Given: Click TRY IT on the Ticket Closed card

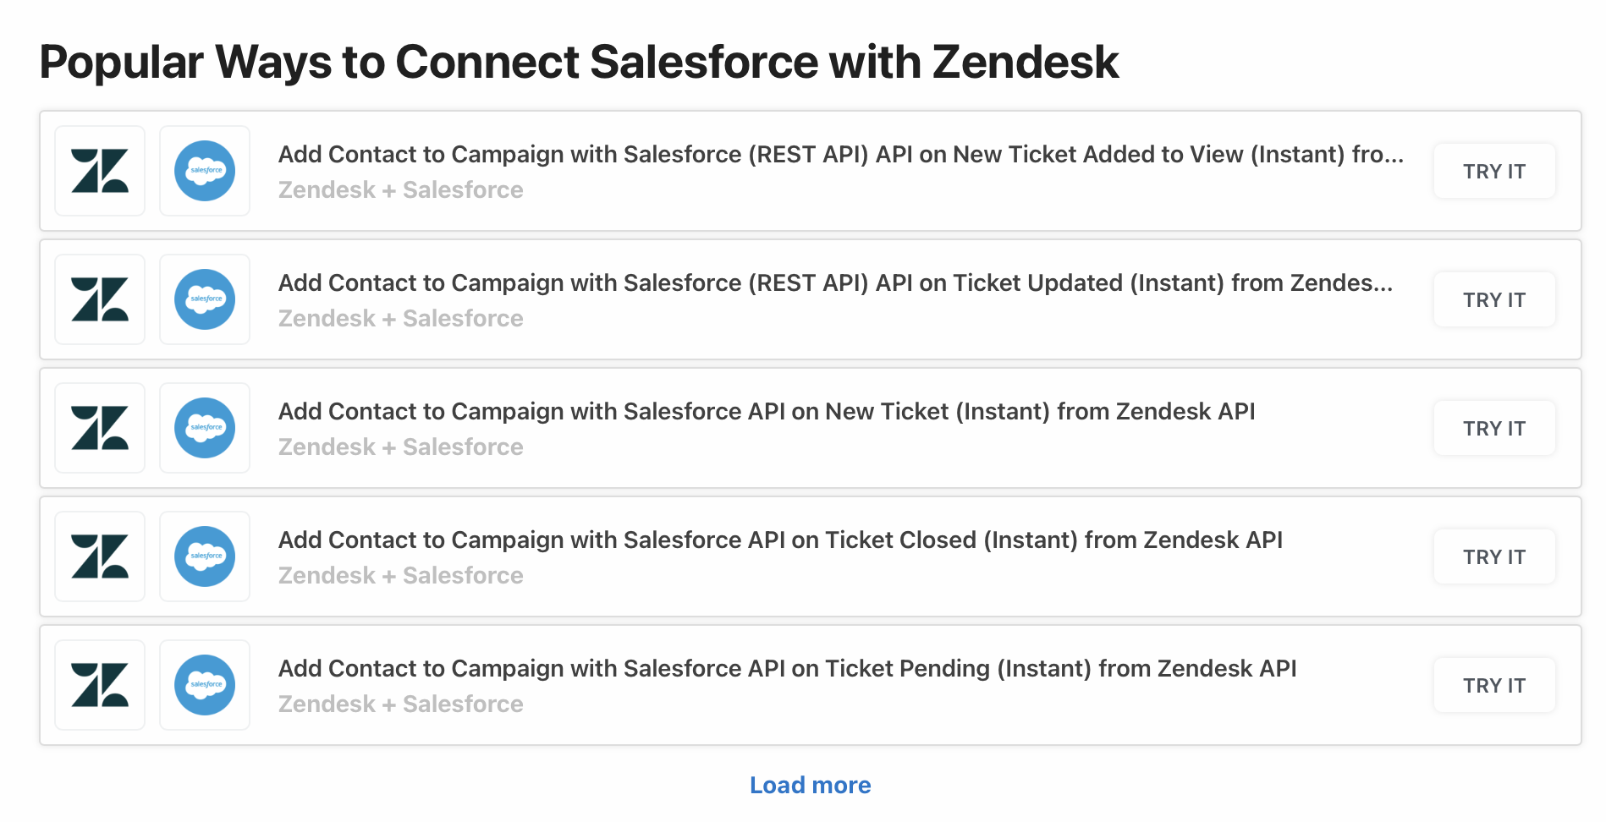Looking at the screenshot, I should point(1493,556).
